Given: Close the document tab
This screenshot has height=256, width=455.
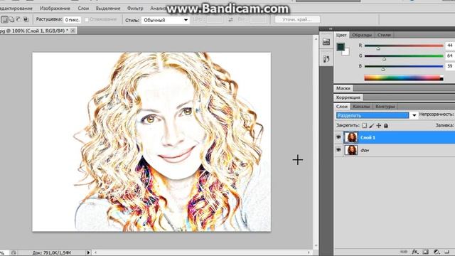Looking at the screenshot, I should (x=73, y=30).
